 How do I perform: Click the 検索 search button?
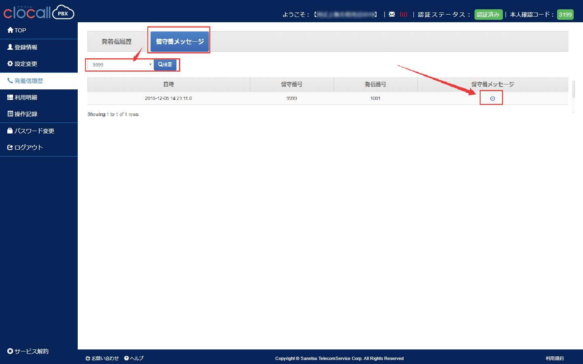click(165, 65)
